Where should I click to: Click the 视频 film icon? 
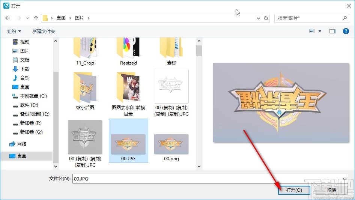[15, 42]
